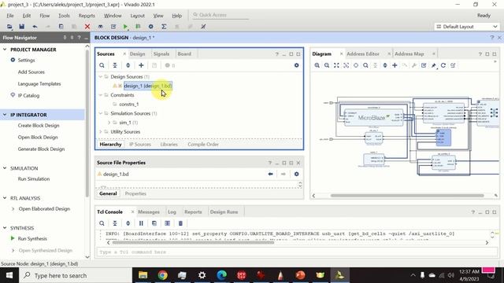Click the Sigma reports toolbar icon
Screen dimensions: 504x283
click(x=164, y=27)
